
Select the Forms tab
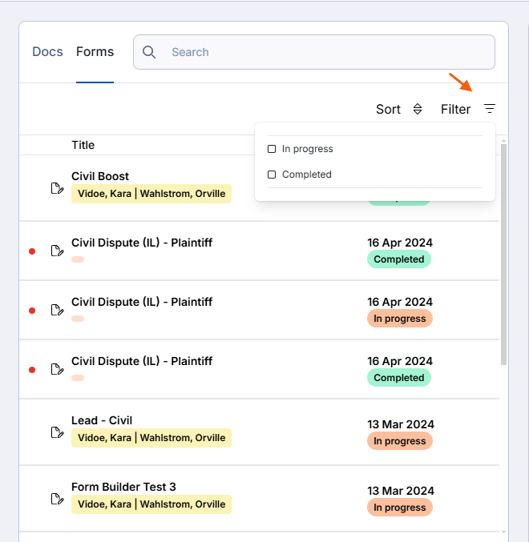[95, 52]
